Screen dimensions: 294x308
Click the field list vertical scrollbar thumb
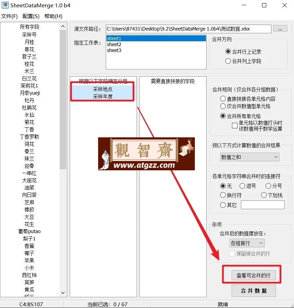point(63,100)
